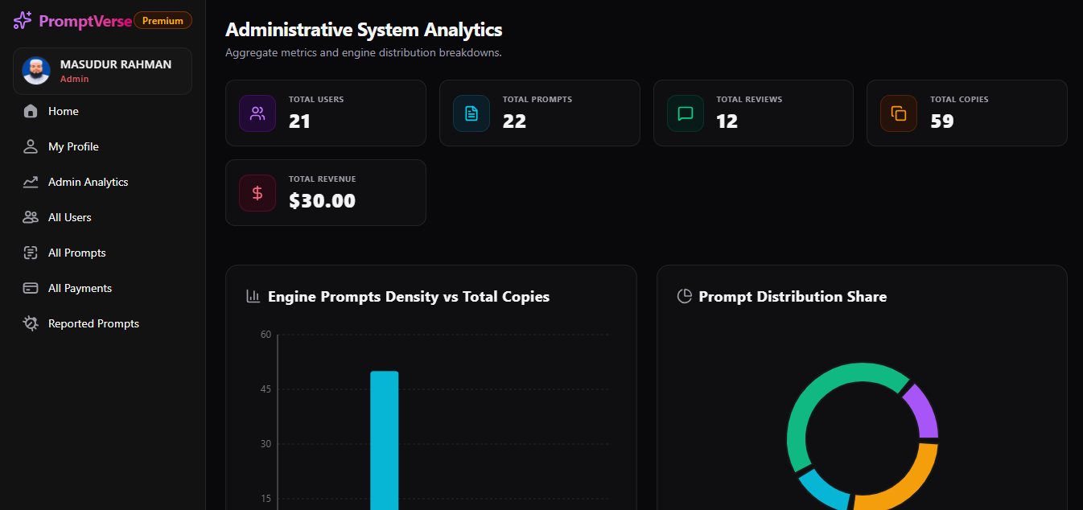The width and height of the screenshot is (1083, 510).
Task: Click the purple Total Users icon
Action: [x=257, y=113]
